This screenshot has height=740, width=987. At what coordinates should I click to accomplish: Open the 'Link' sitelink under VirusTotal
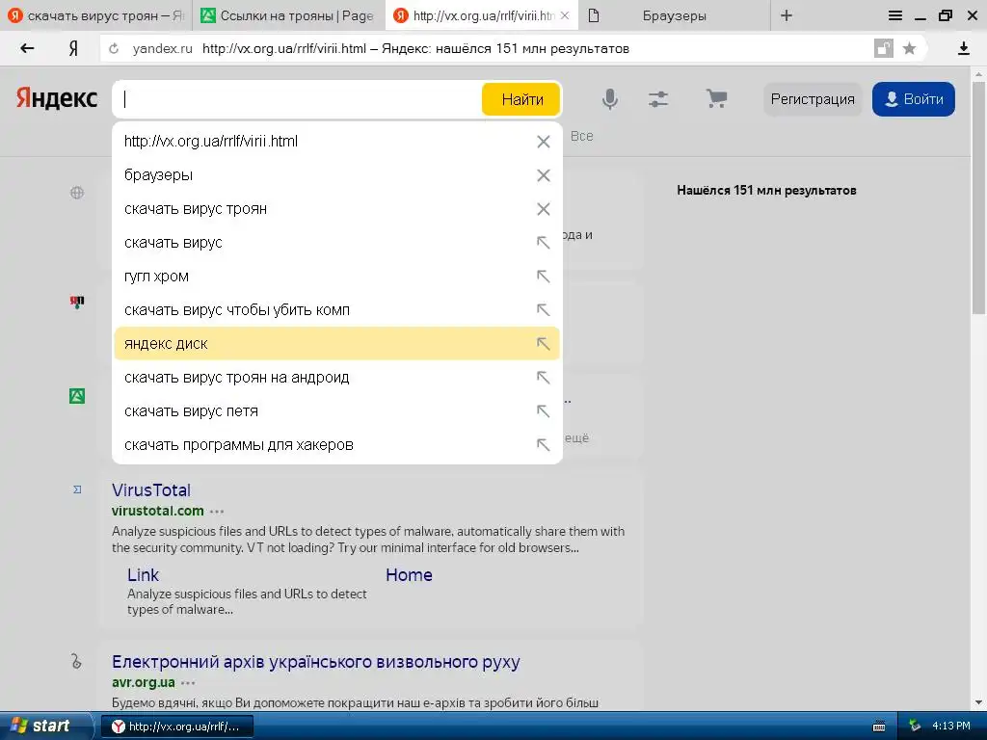click(143, 575)
